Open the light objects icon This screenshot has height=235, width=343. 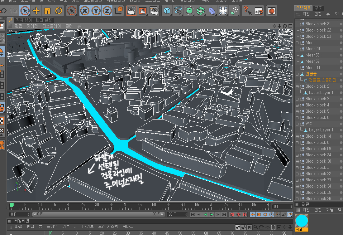pos(234,11)
